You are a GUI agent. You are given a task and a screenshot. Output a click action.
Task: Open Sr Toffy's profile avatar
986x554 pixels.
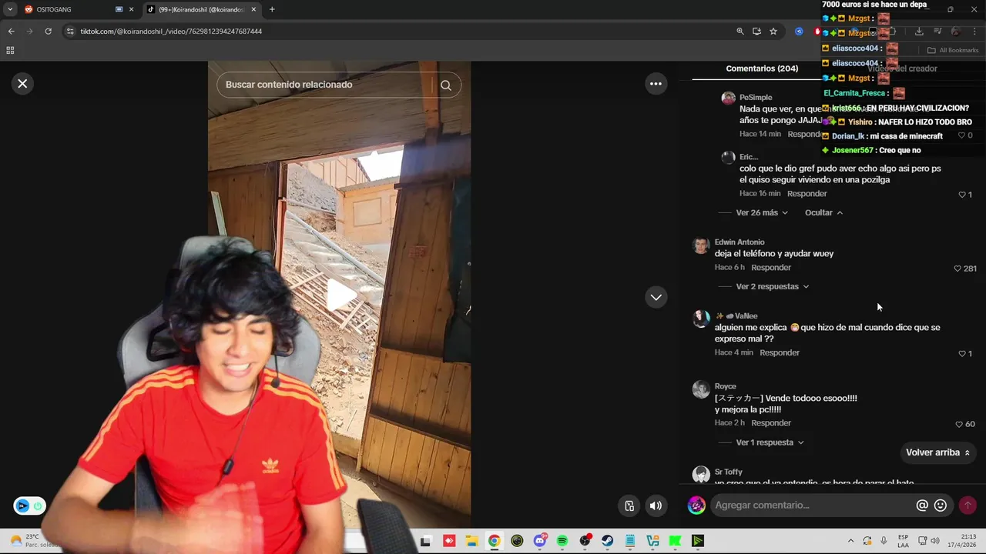click(x=700, y=475)
